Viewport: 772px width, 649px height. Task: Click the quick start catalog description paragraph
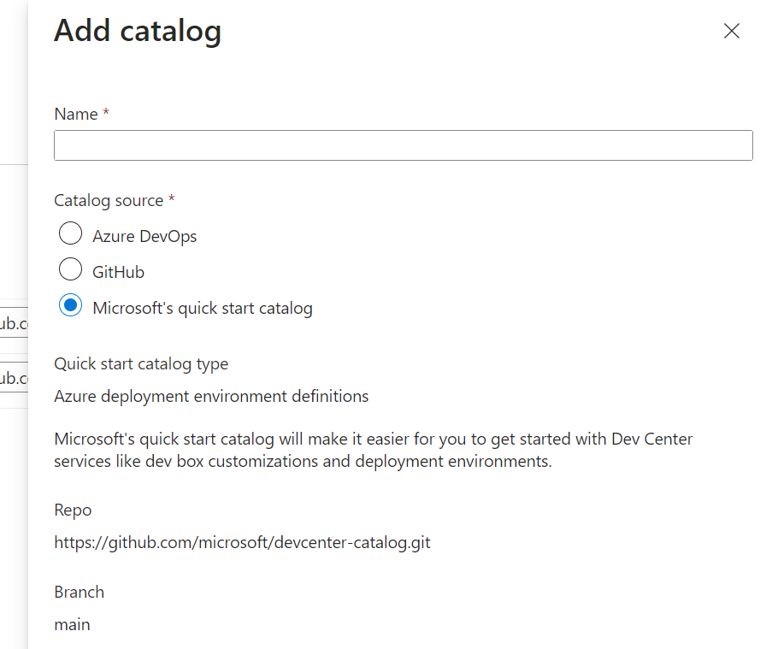click(x=373, y=450)
